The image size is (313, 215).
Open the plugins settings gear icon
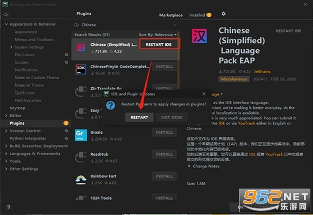pyautogui.click(x=224, y=14)
